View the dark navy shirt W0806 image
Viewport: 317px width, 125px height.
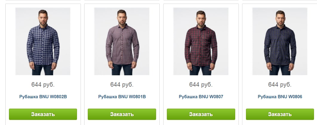pos(280,41)
